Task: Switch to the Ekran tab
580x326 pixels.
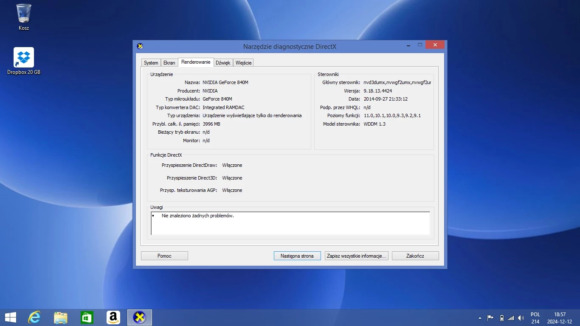Action: click(x=169, y=63)
